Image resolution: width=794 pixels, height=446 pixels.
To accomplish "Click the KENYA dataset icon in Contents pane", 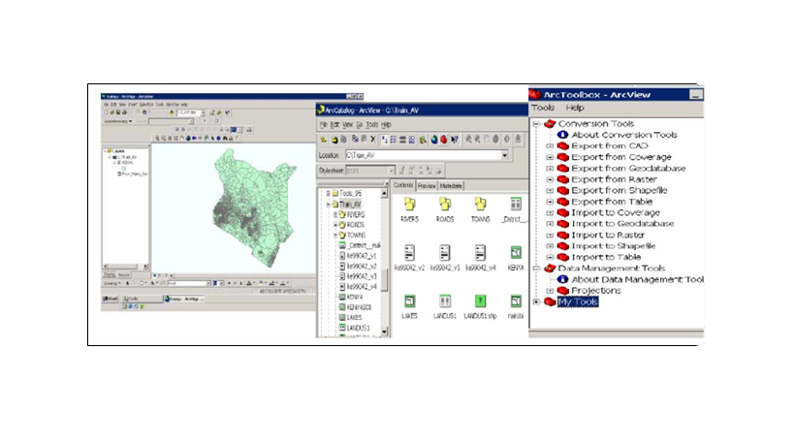I will [516, 252].
